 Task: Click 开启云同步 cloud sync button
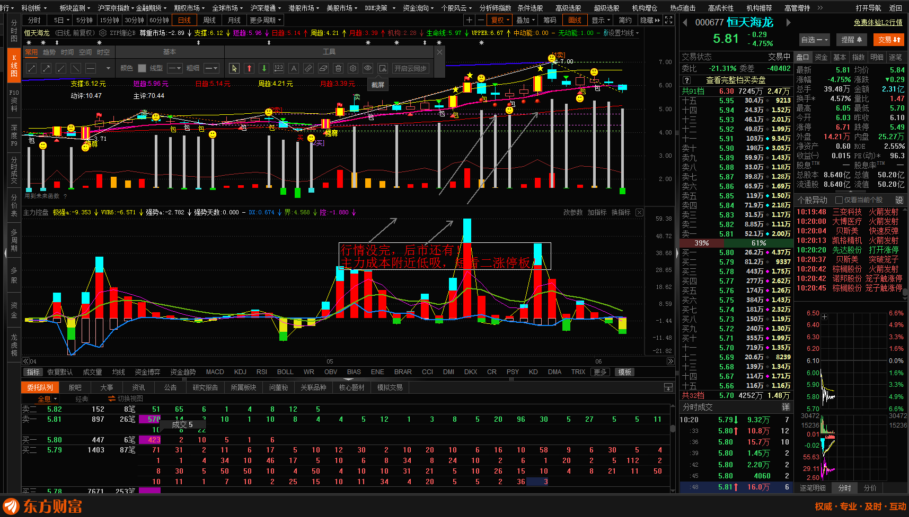click(x=411, y=68)
